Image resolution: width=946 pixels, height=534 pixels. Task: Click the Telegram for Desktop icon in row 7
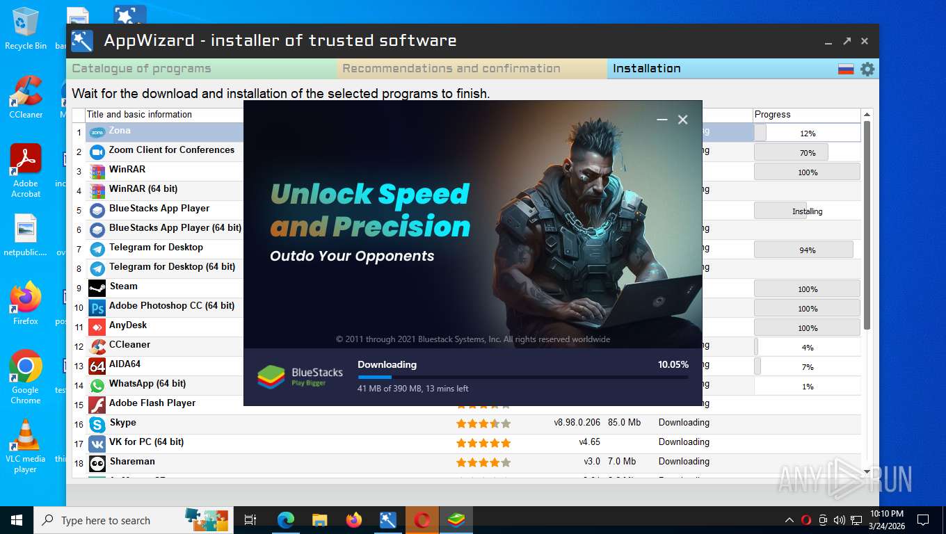(x=97, y=249)
